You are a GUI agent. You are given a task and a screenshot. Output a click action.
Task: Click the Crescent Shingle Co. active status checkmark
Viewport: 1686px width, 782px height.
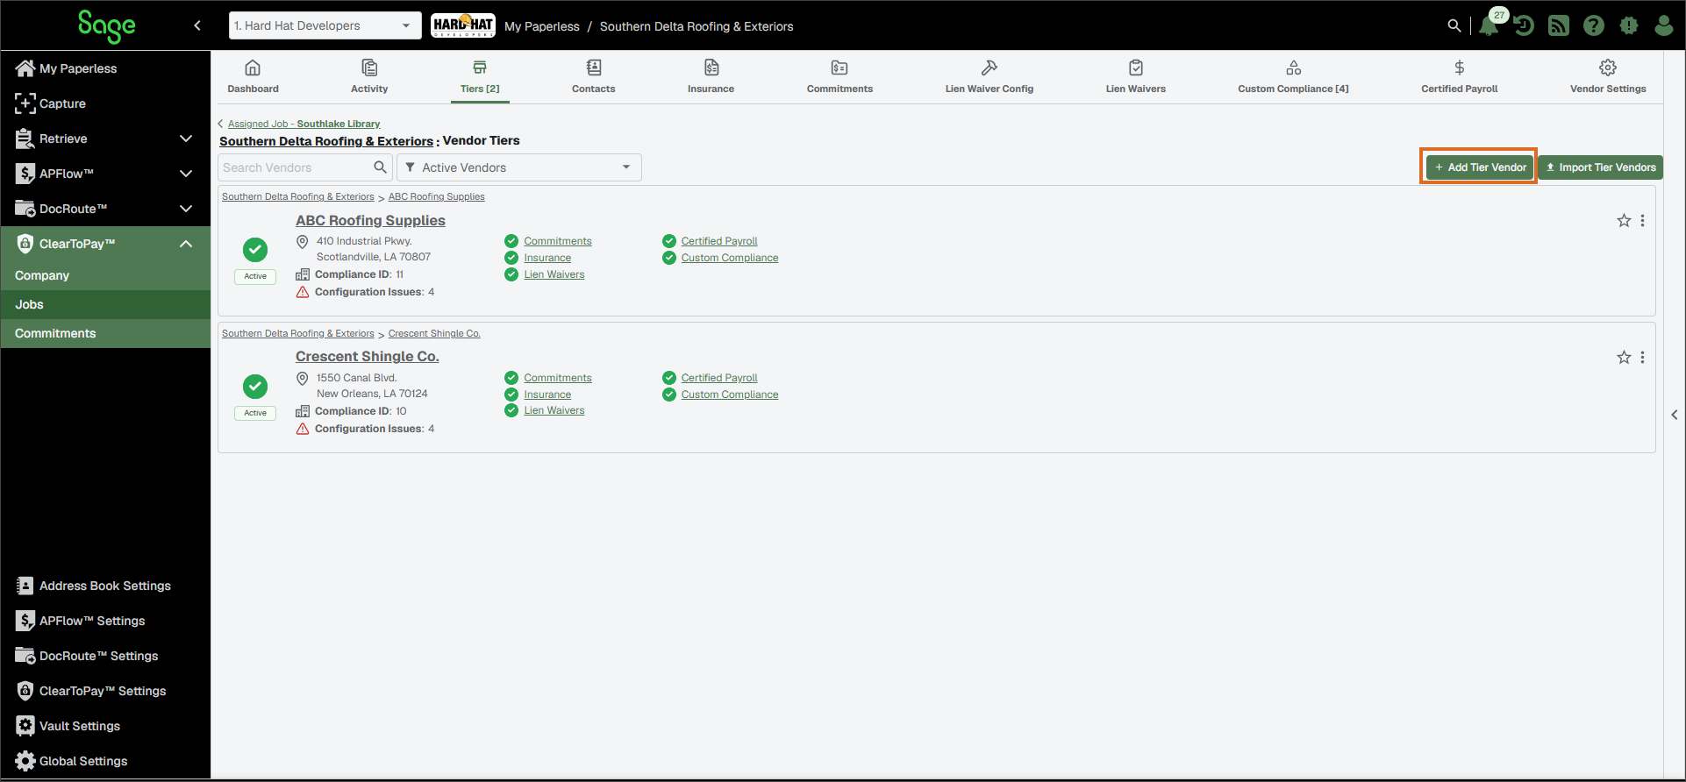(255, 387)
